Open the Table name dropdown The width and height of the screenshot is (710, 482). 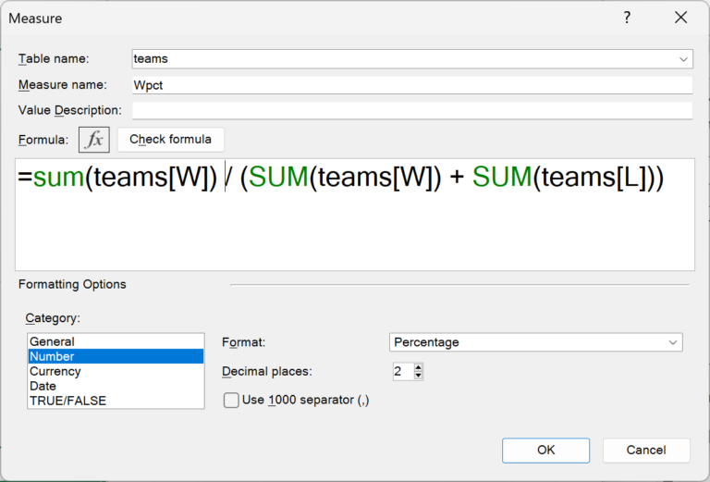684,58
